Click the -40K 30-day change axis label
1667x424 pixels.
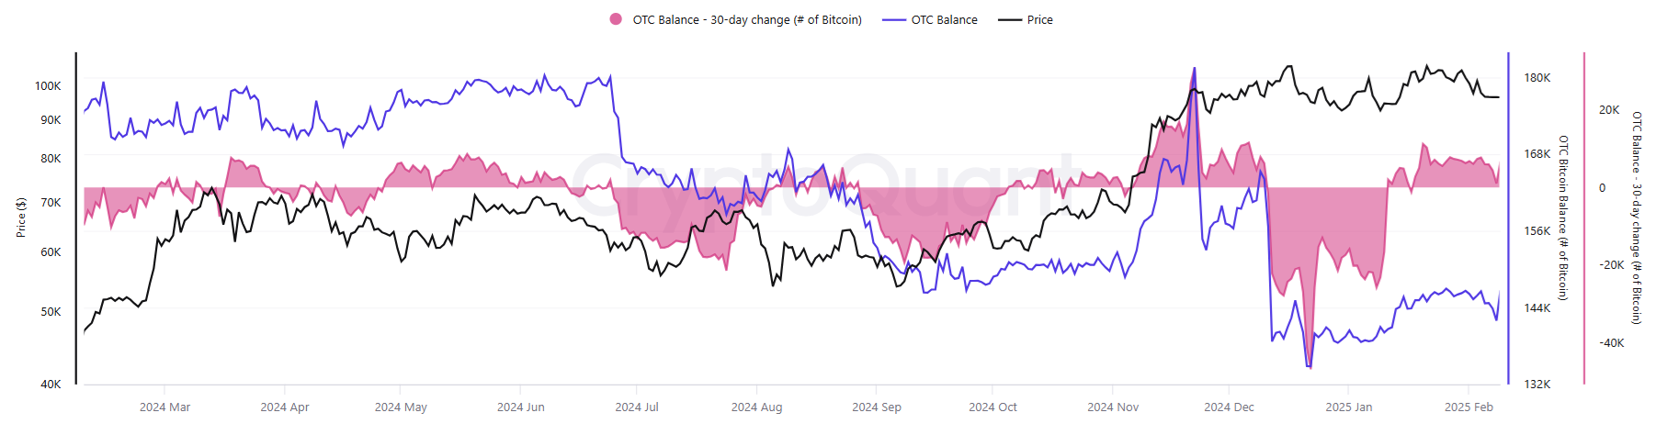(x=1612, y=343)
